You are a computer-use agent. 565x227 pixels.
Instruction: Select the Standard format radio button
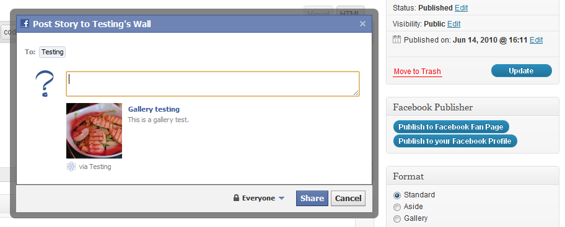397,196
